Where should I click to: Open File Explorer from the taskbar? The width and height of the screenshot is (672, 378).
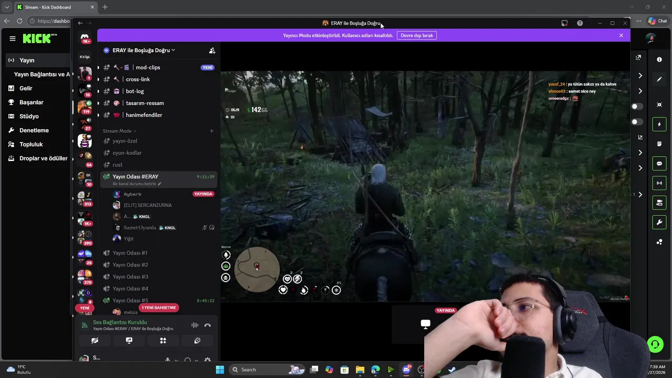coord(360,370)
